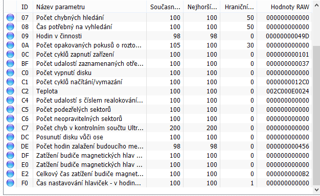Click the Nejhorší... column header
This screenshot has height=196, width=320.
(x=201, y=7)
